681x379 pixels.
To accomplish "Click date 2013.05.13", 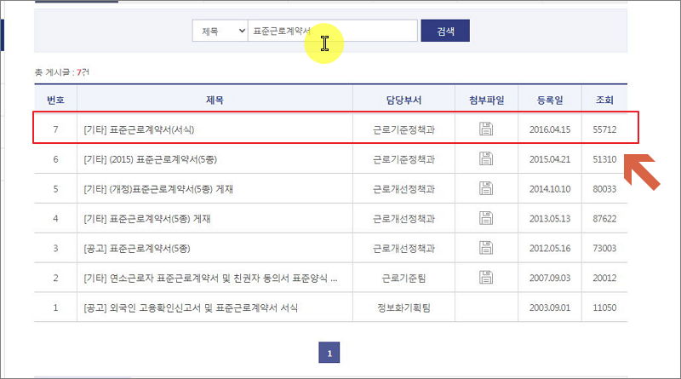I will tap(550, 219).
